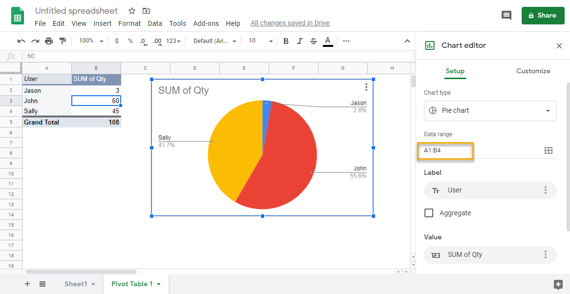Open the all sheets list

pyautogui.click(x=42, y=284)
